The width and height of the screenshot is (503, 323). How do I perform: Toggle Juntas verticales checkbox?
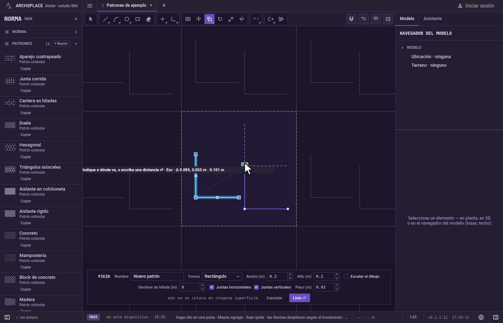[x=256, y=287]
